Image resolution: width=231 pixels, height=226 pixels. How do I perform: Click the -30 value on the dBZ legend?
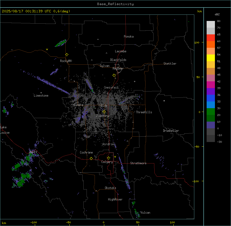point(219,142)
